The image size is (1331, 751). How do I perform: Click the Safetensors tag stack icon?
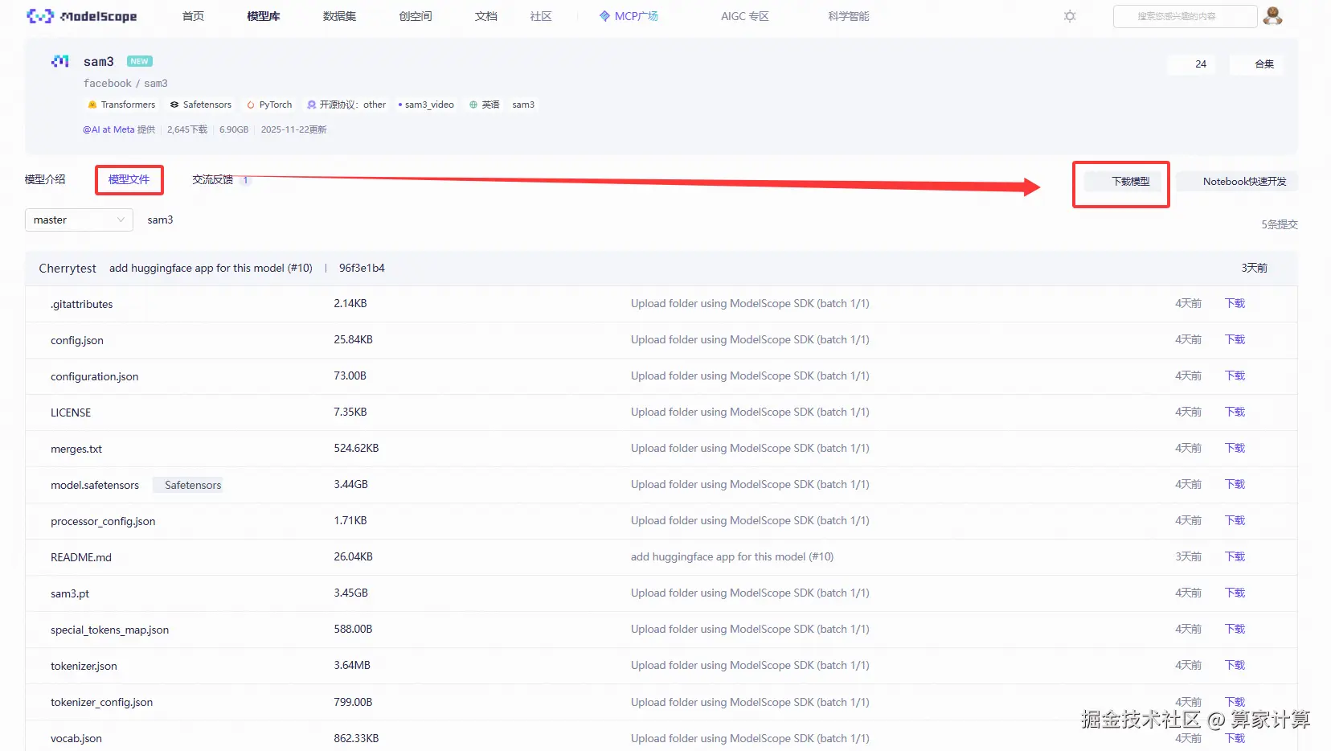coord(174,105)
